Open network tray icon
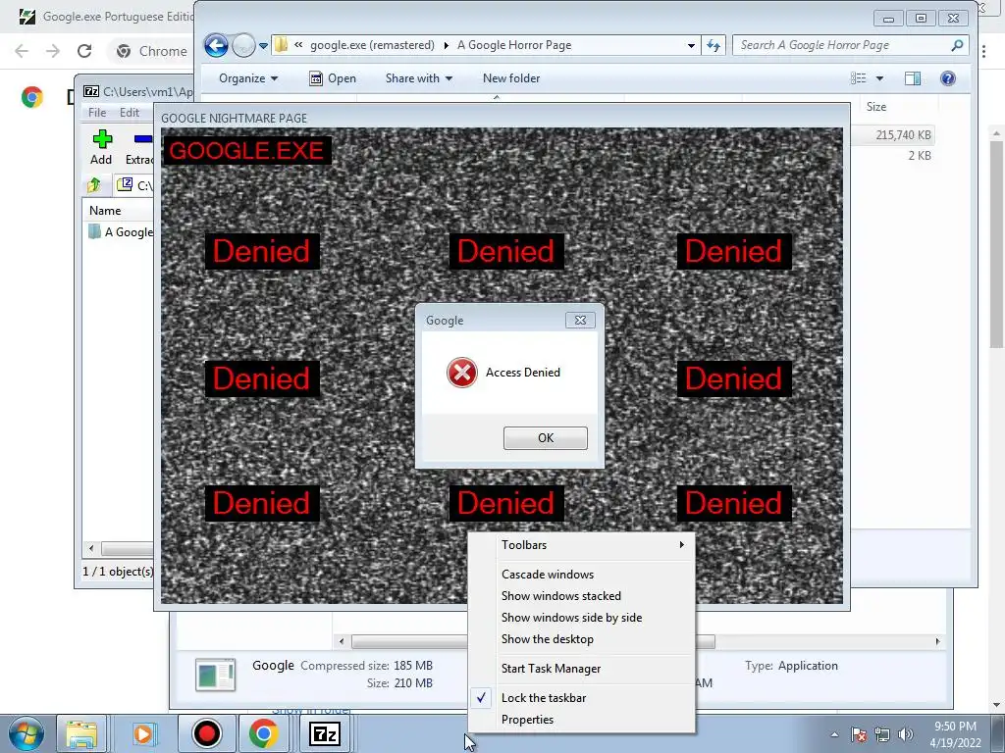1005x753 pixels. tap(882, 734)
